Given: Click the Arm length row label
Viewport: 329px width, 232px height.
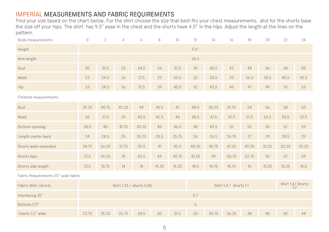Looking at the screenshot, I should (27, 59).
